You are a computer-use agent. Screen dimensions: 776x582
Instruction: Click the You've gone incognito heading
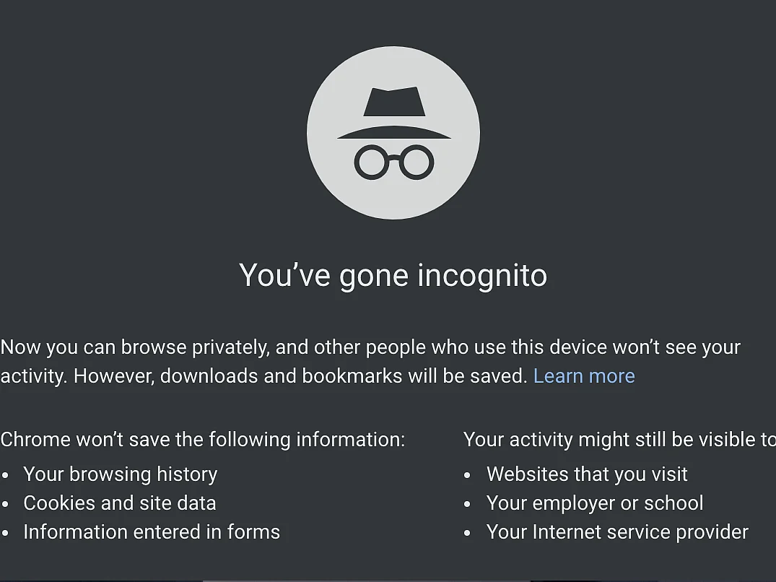pyautogui.click(x=393, y=276)
